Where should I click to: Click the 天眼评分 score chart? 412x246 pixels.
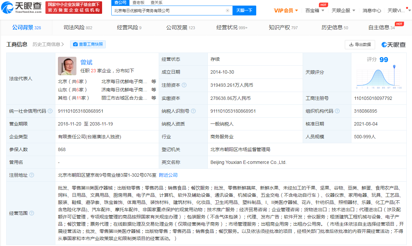point(379,78)
